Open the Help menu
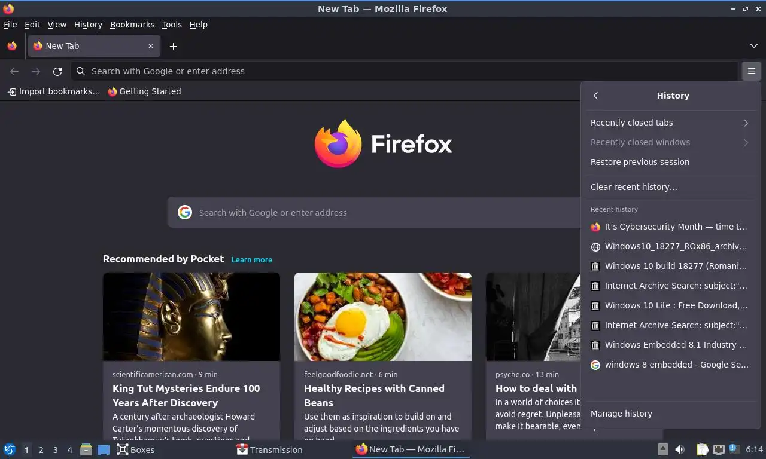The width and height of the screenshot is (766, 459). coord(198,25)
